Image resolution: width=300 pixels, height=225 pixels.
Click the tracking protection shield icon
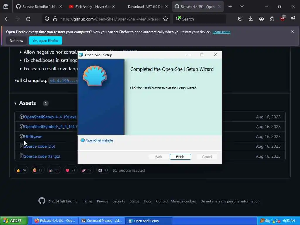click(47, 19)
